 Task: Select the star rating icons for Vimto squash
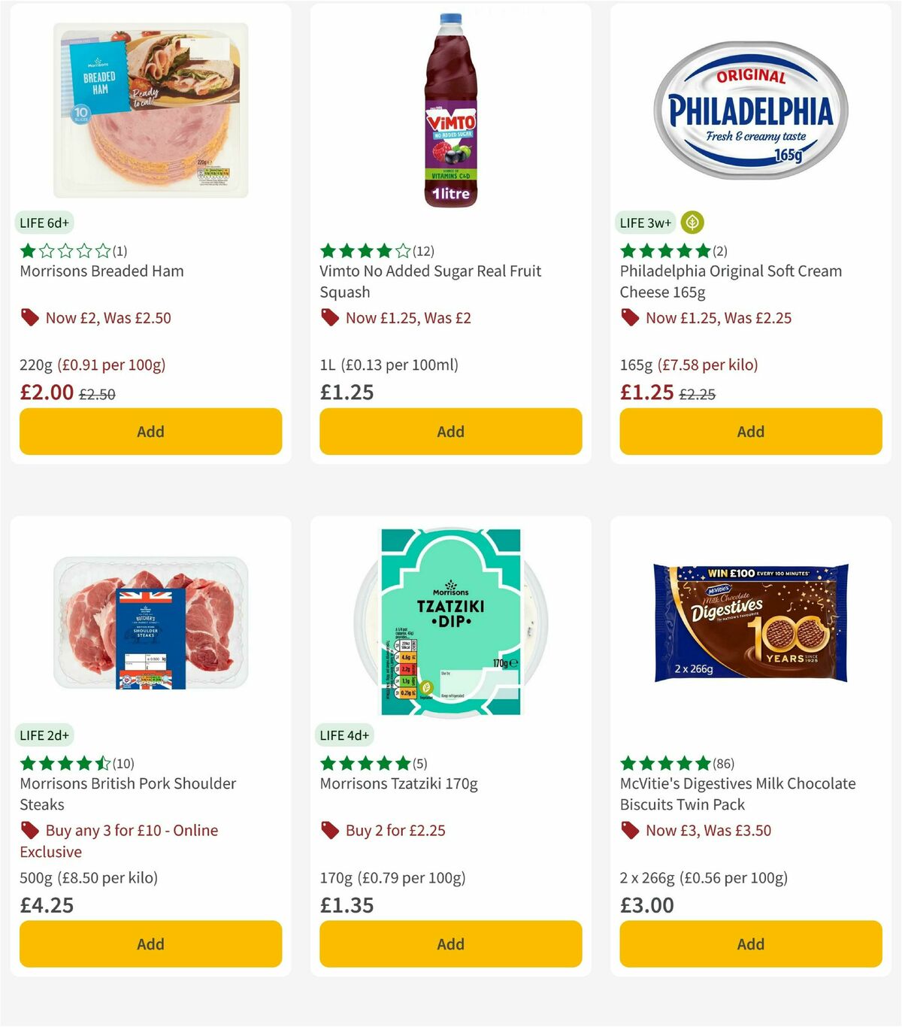[365, 250]
